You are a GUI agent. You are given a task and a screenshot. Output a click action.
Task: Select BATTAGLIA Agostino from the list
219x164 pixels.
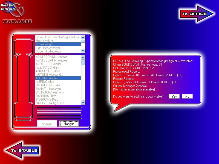coord(58,103)
